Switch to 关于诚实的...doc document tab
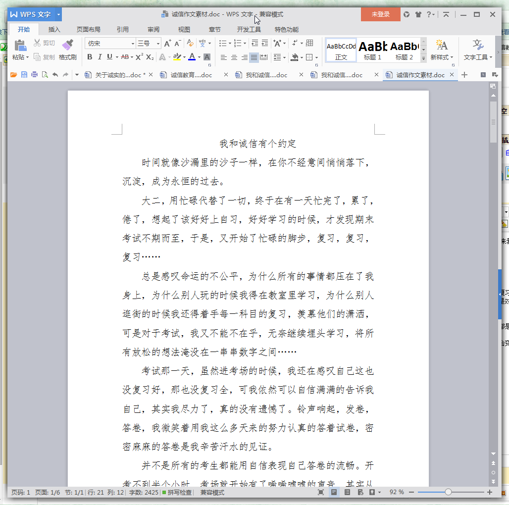This screenshot has width=509, height=505. tap(117, 75)
